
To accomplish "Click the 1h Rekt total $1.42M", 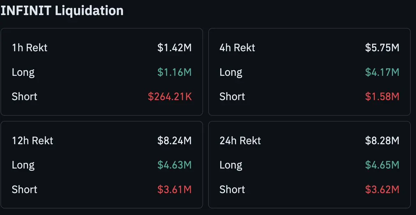I will (174, 48).
